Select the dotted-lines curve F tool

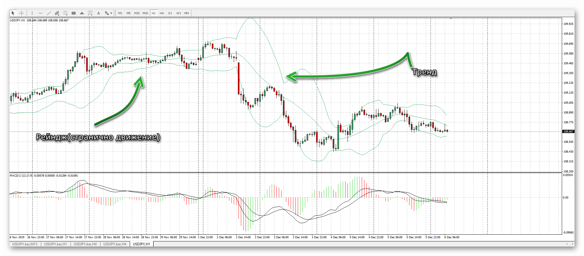[90, 13]
